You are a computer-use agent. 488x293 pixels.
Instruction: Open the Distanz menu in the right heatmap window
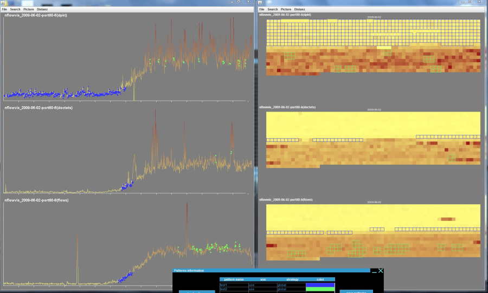299,9
